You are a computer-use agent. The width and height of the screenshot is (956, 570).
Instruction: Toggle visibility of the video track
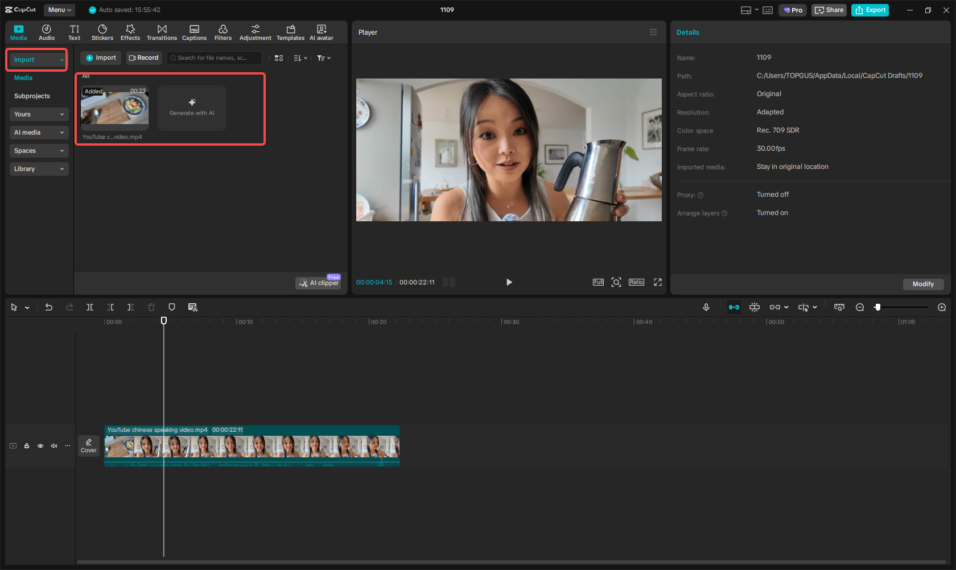tap(40, 446)
